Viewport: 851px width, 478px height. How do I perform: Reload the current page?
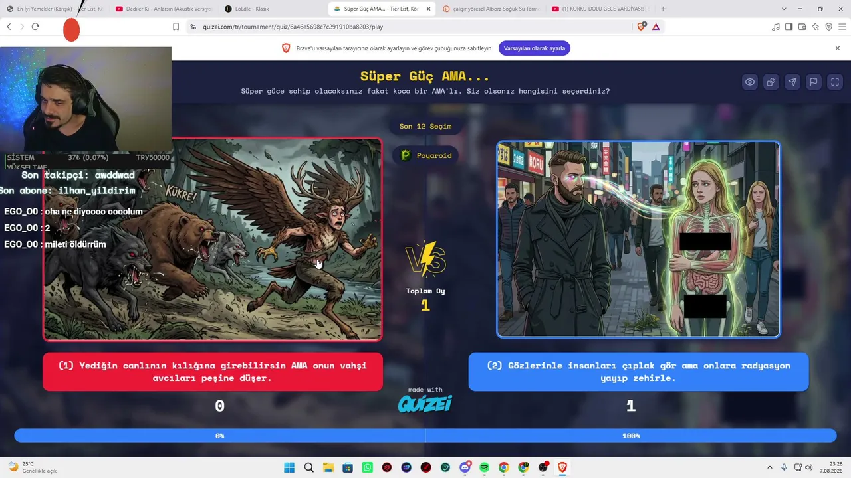35,27
